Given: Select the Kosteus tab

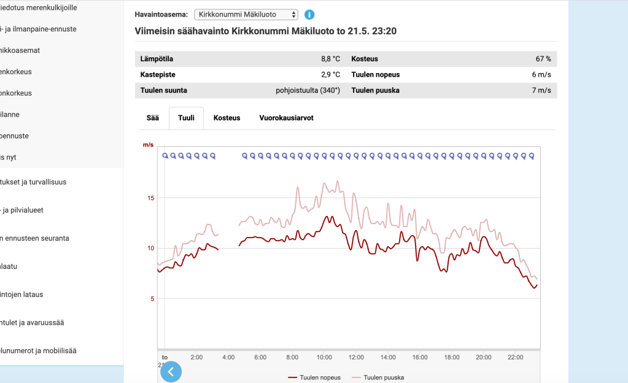Looking at the screenshot, I should tap(227, 118).
